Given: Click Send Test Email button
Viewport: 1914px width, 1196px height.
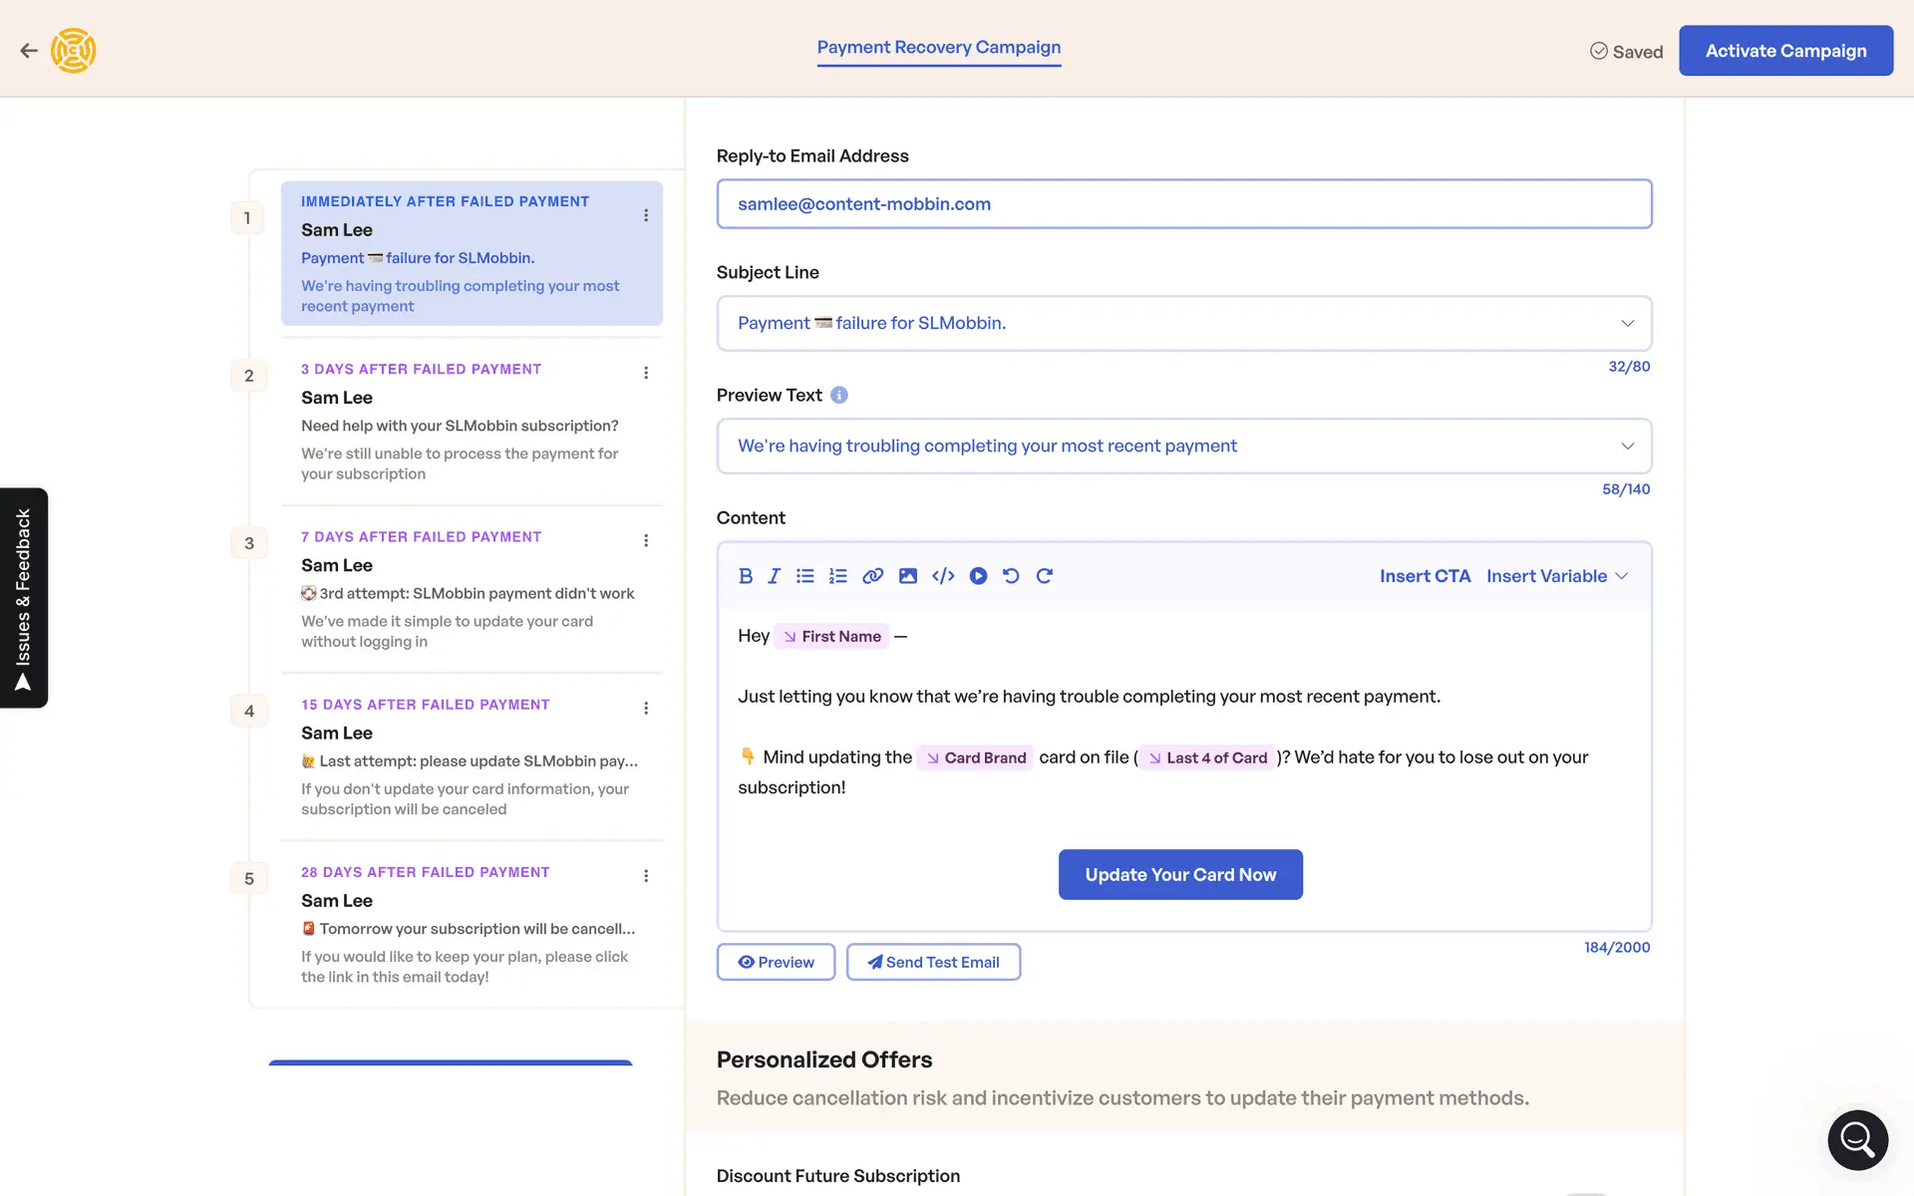Looking at the screenshot, I should pyautogui.click(x=933, y=962).
